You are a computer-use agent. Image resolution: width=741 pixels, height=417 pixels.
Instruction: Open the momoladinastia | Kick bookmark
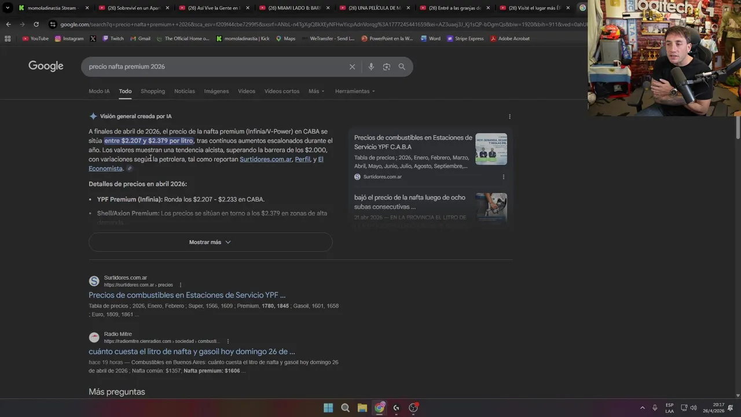[x=243, y=39]
